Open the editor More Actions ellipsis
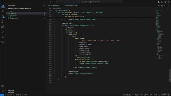171x96 pixels. click(x=168, y=6)
